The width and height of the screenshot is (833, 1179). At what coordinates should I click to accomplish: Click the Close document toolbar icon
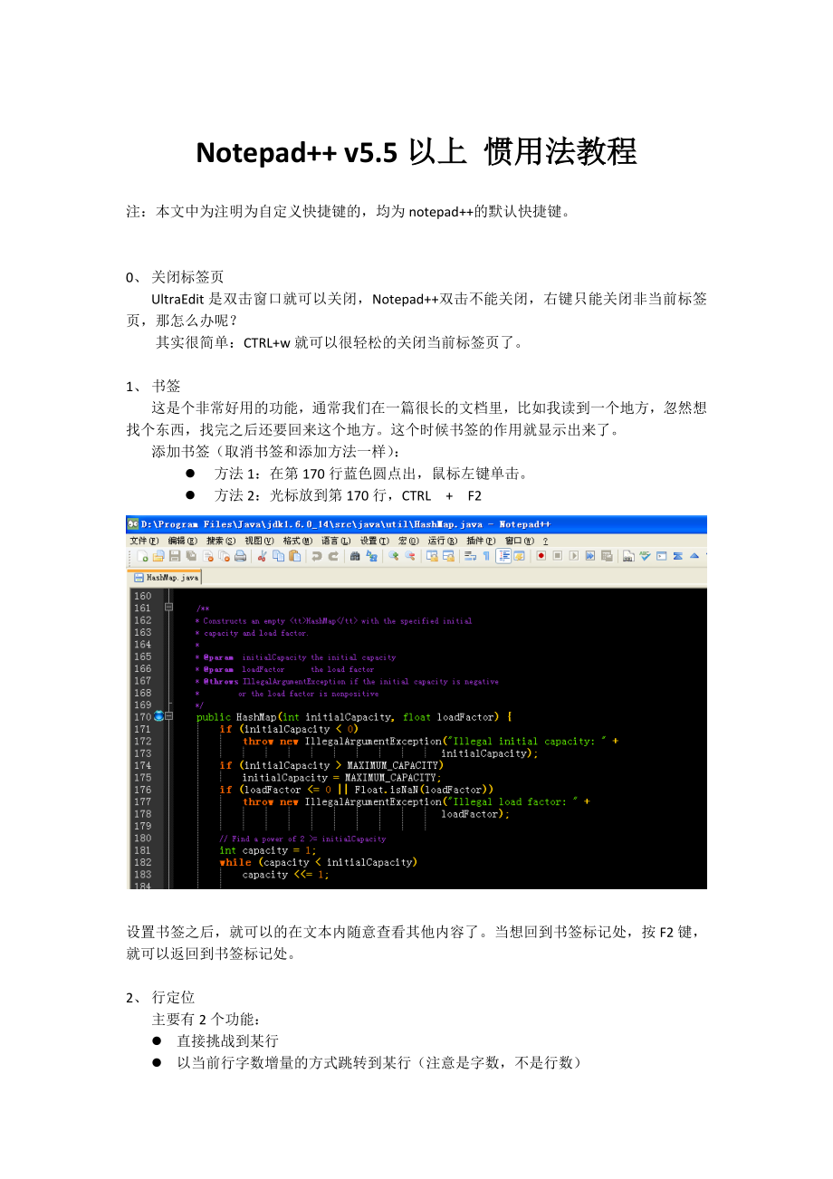pos(208,556)
